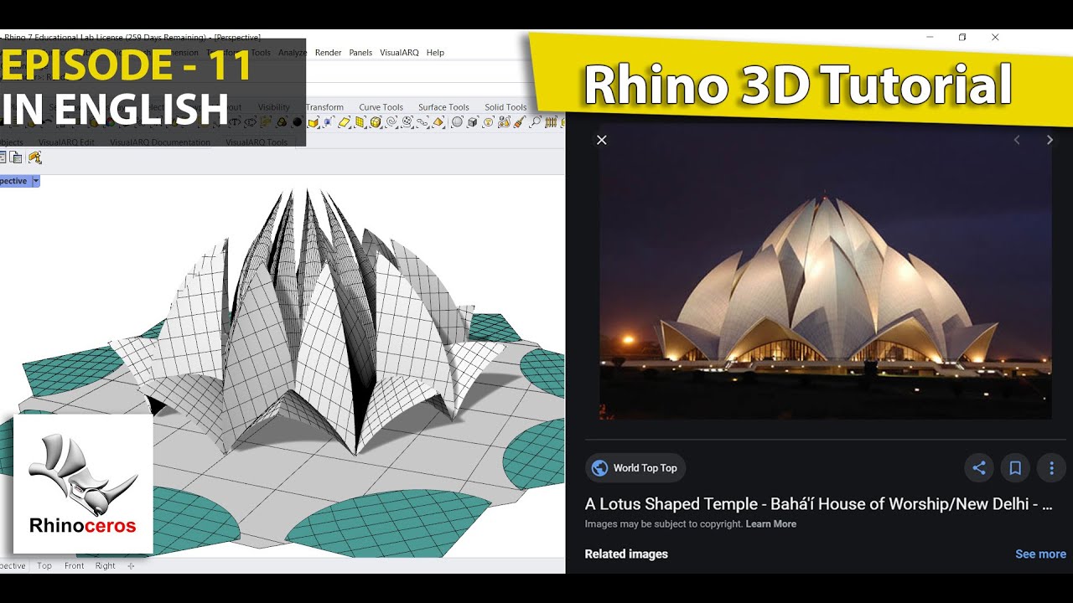Click the World Top Top source button
The height and width of the screenshot is (603, 1073).
click(x=635, y=468)
